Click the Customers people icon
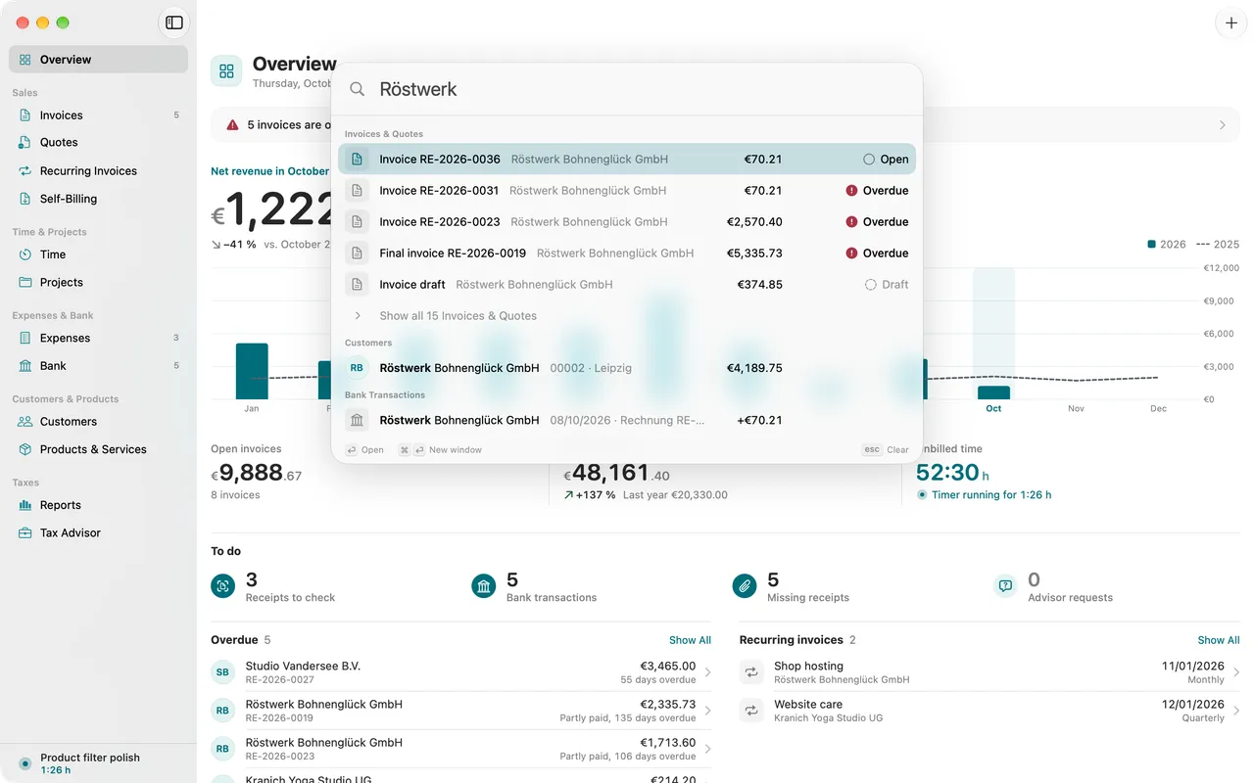 pyautogui.click(x=25, y=422)
